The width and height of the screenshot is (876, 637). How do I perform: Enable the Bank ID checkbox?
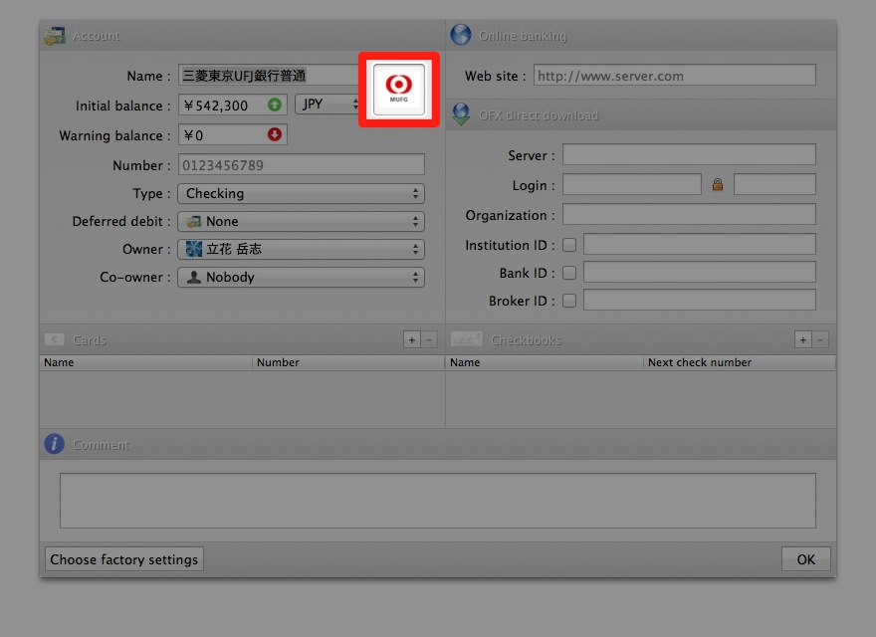tap(569, 273)
